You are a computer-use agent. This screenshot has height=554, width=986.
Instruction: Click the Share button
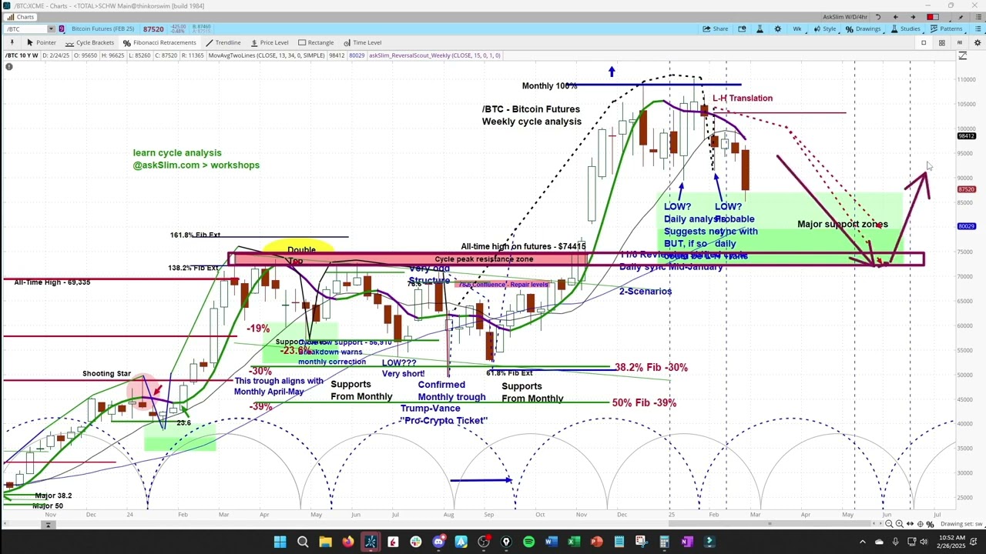click(715, 29)
